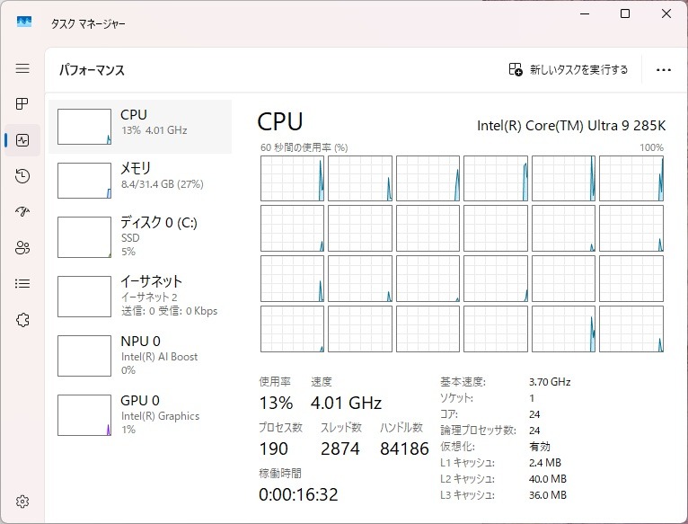Click the first logical processor graph
This screenshot has width=688, height=524.
292,178
